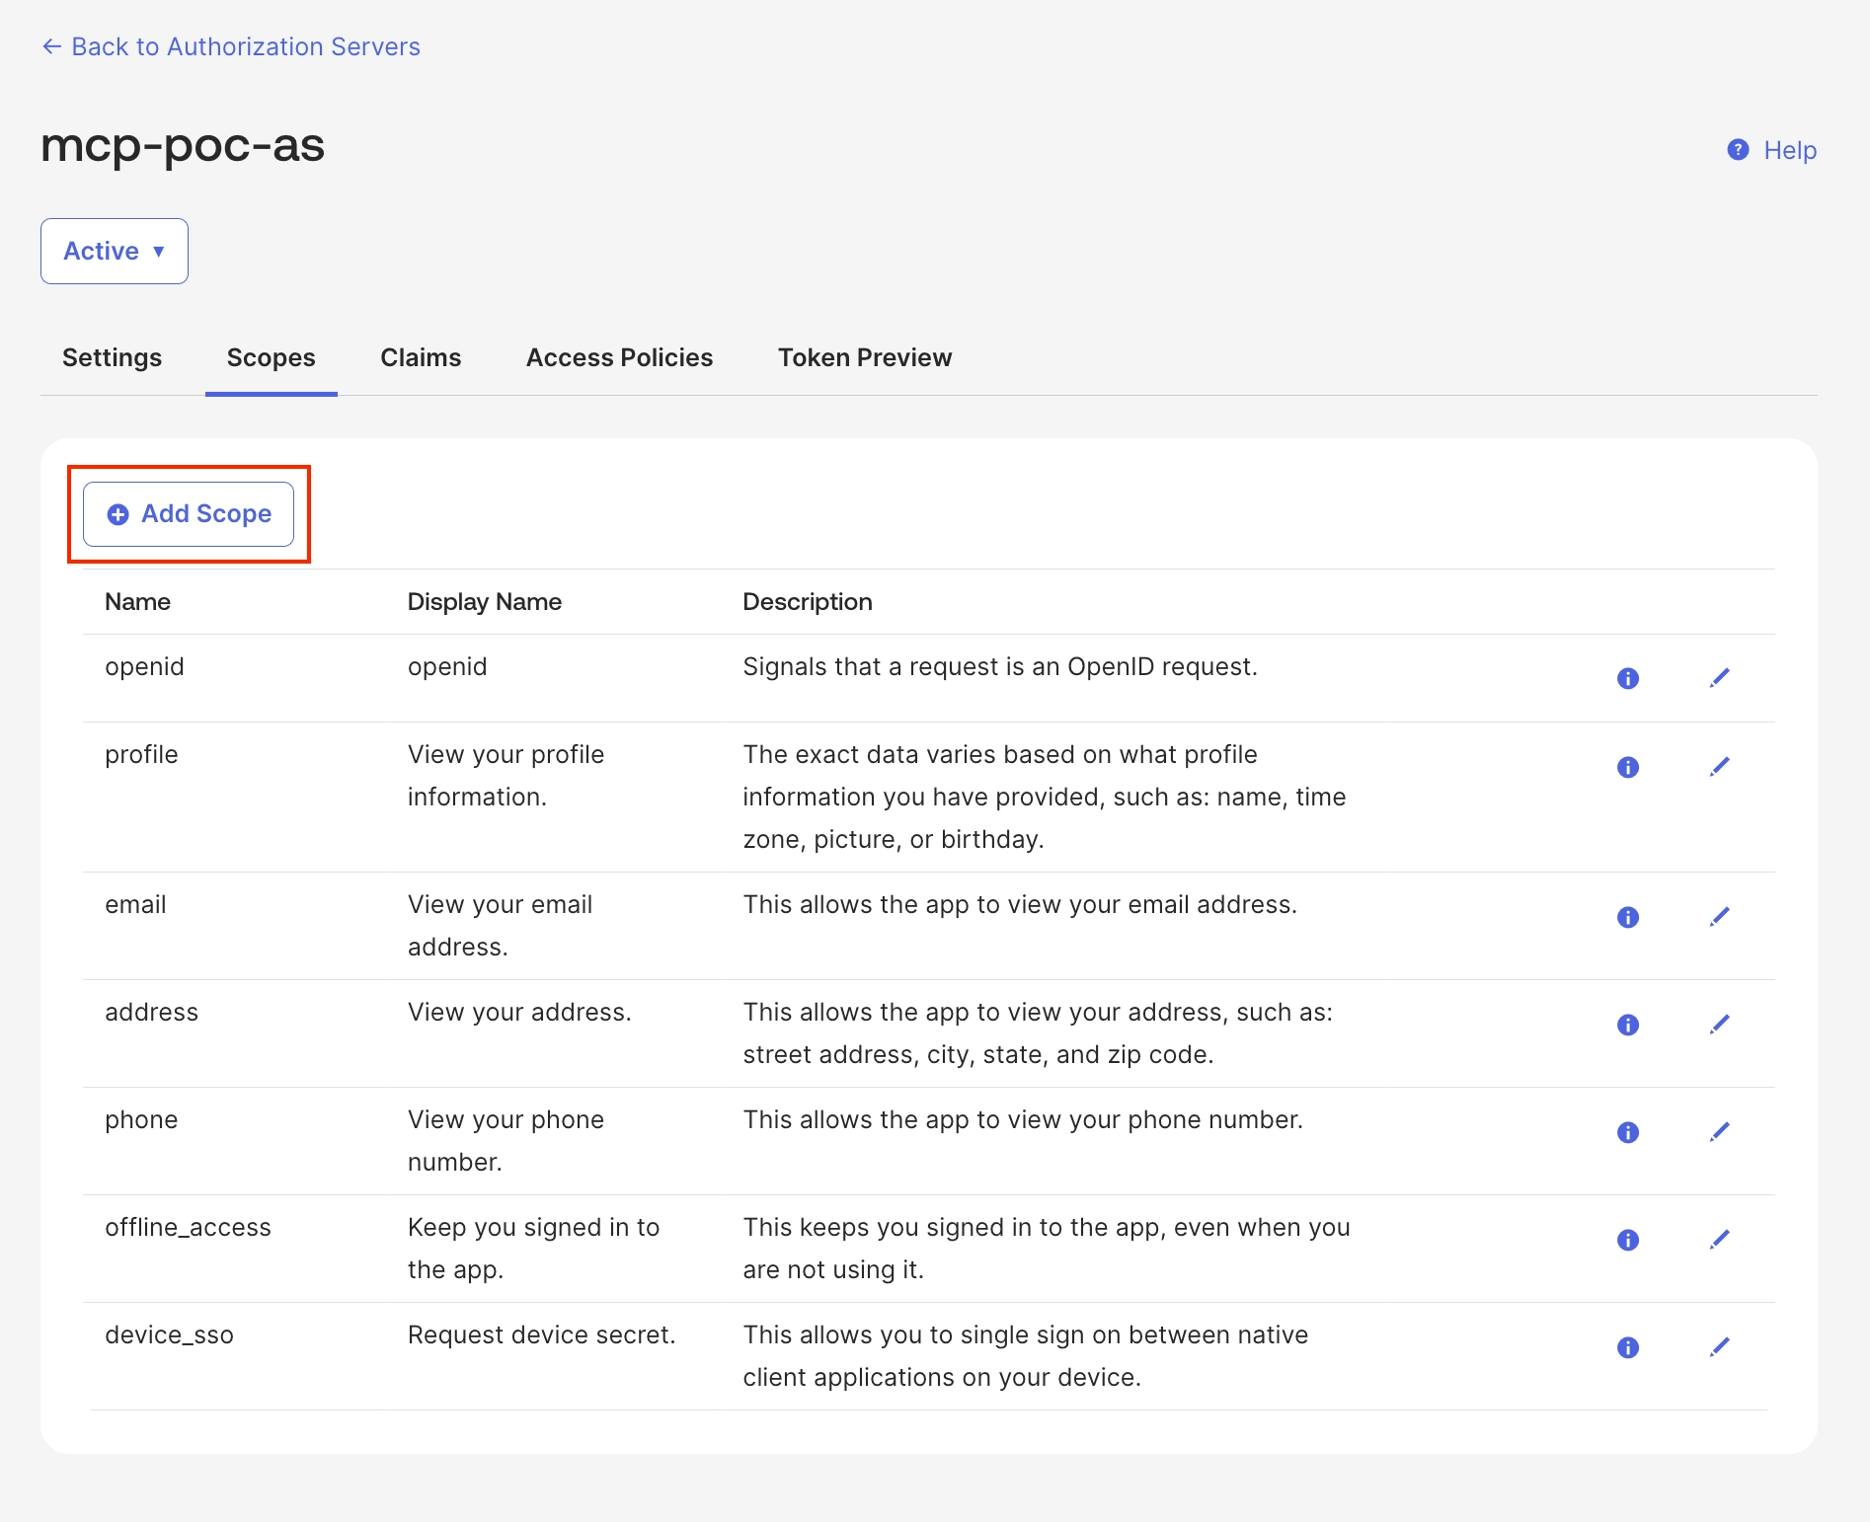
Task: Show info for the profile scope
Action: tap(1628, 767)
